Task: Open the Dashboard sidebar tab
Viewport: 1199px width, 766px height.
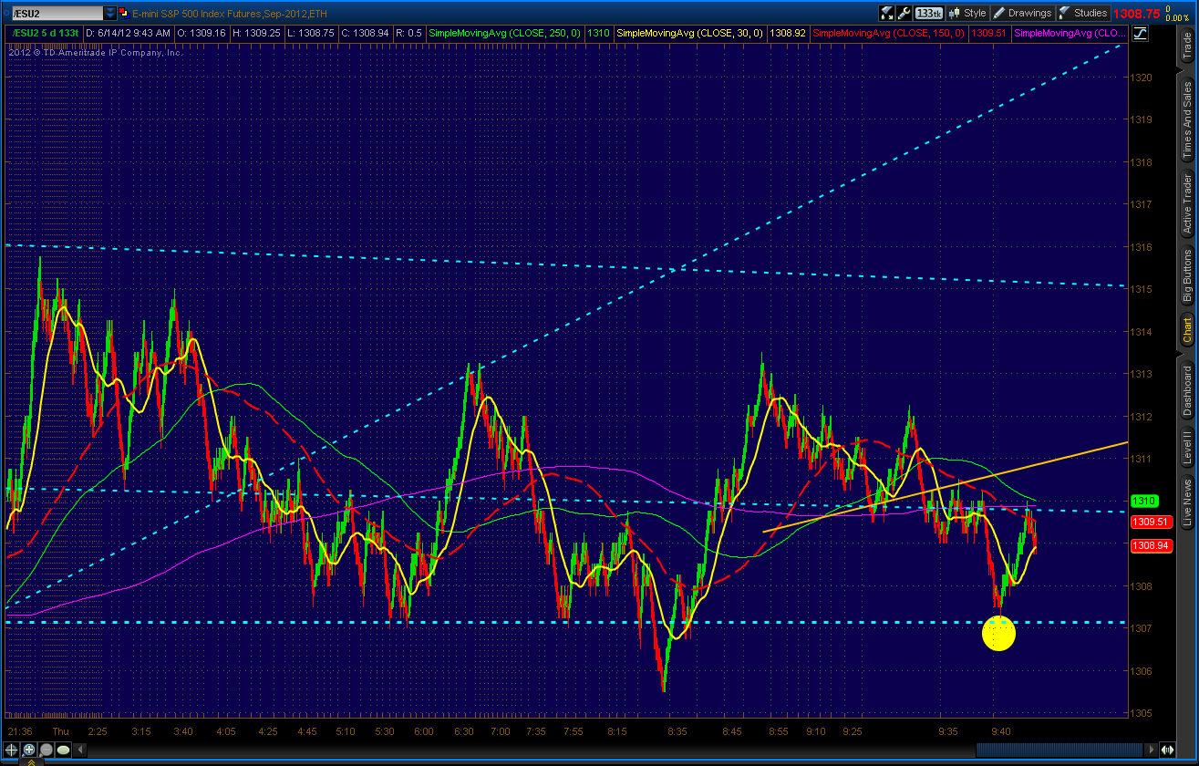Action: tap(1186, 390)
